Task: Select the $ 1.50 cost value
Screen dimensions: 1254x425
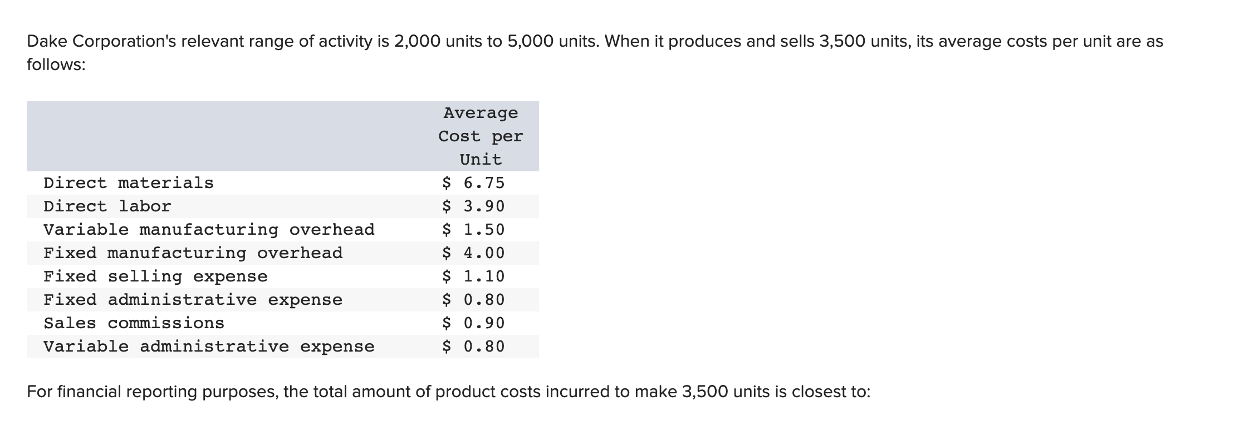Action: (473, 230)
